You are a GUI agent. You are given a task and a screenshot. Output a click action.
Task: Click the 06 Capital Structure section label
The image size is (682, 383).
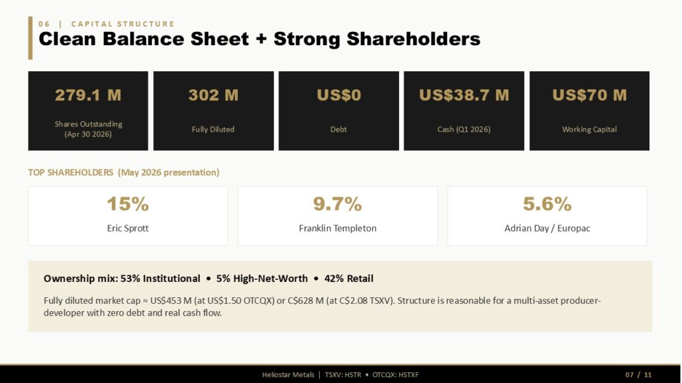point(106,24)
